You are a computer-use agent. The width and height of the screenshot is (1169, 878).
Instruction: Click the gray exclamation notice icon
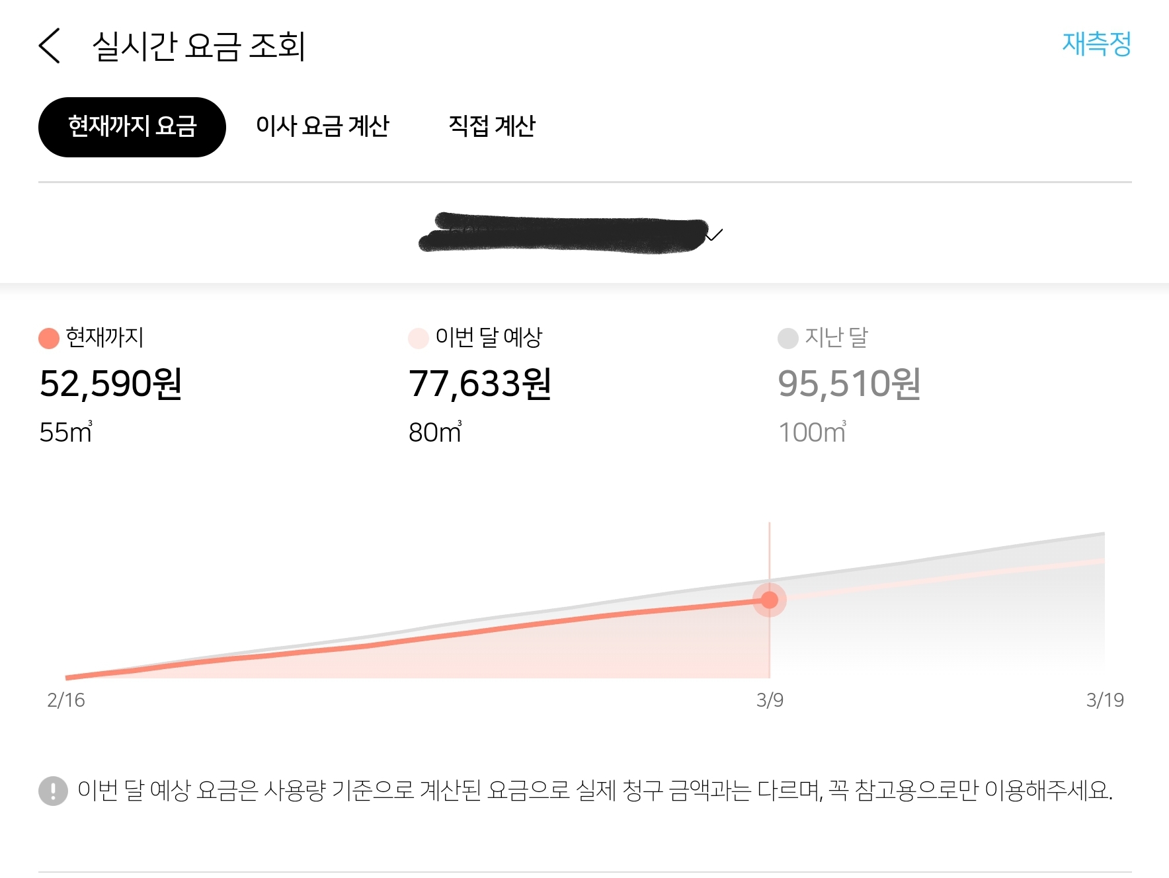click(x=53, y=791)
